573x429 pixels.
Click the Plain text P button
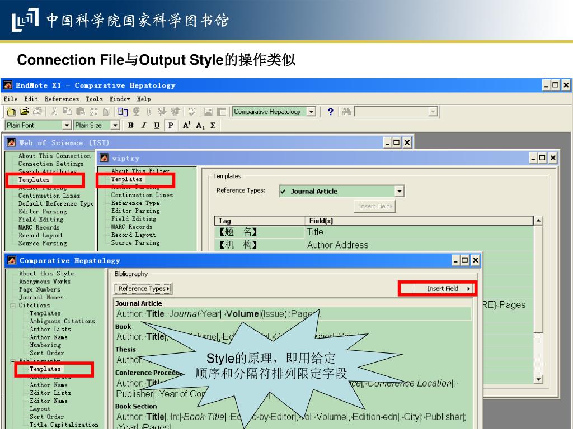(x=170, y=126)
